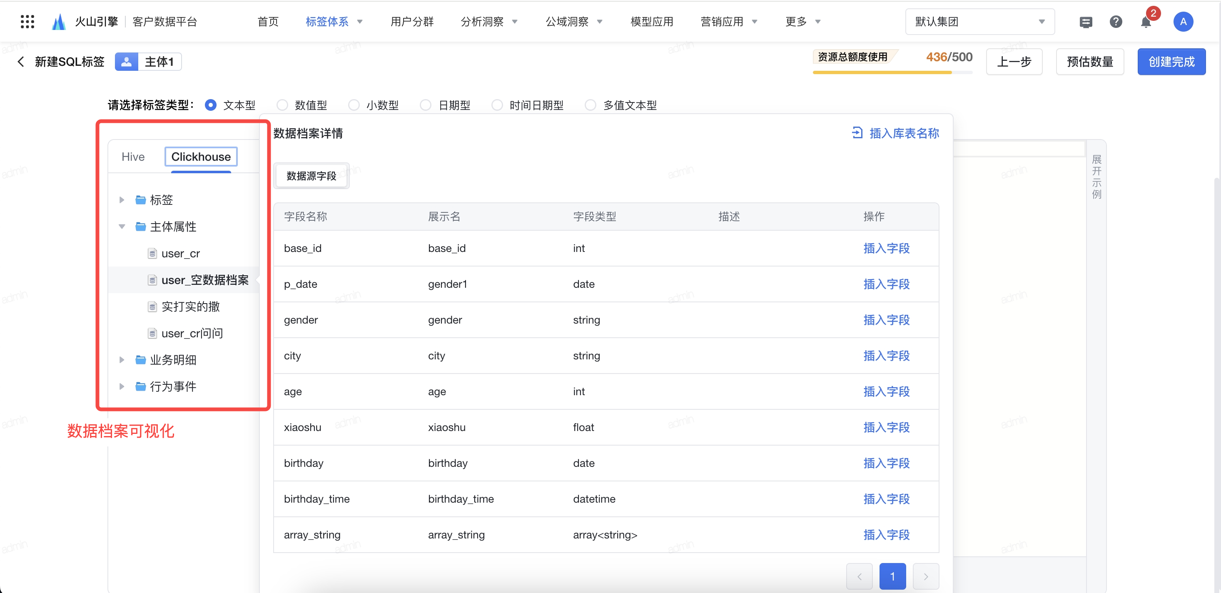Insert field for city row

(886, 355)
